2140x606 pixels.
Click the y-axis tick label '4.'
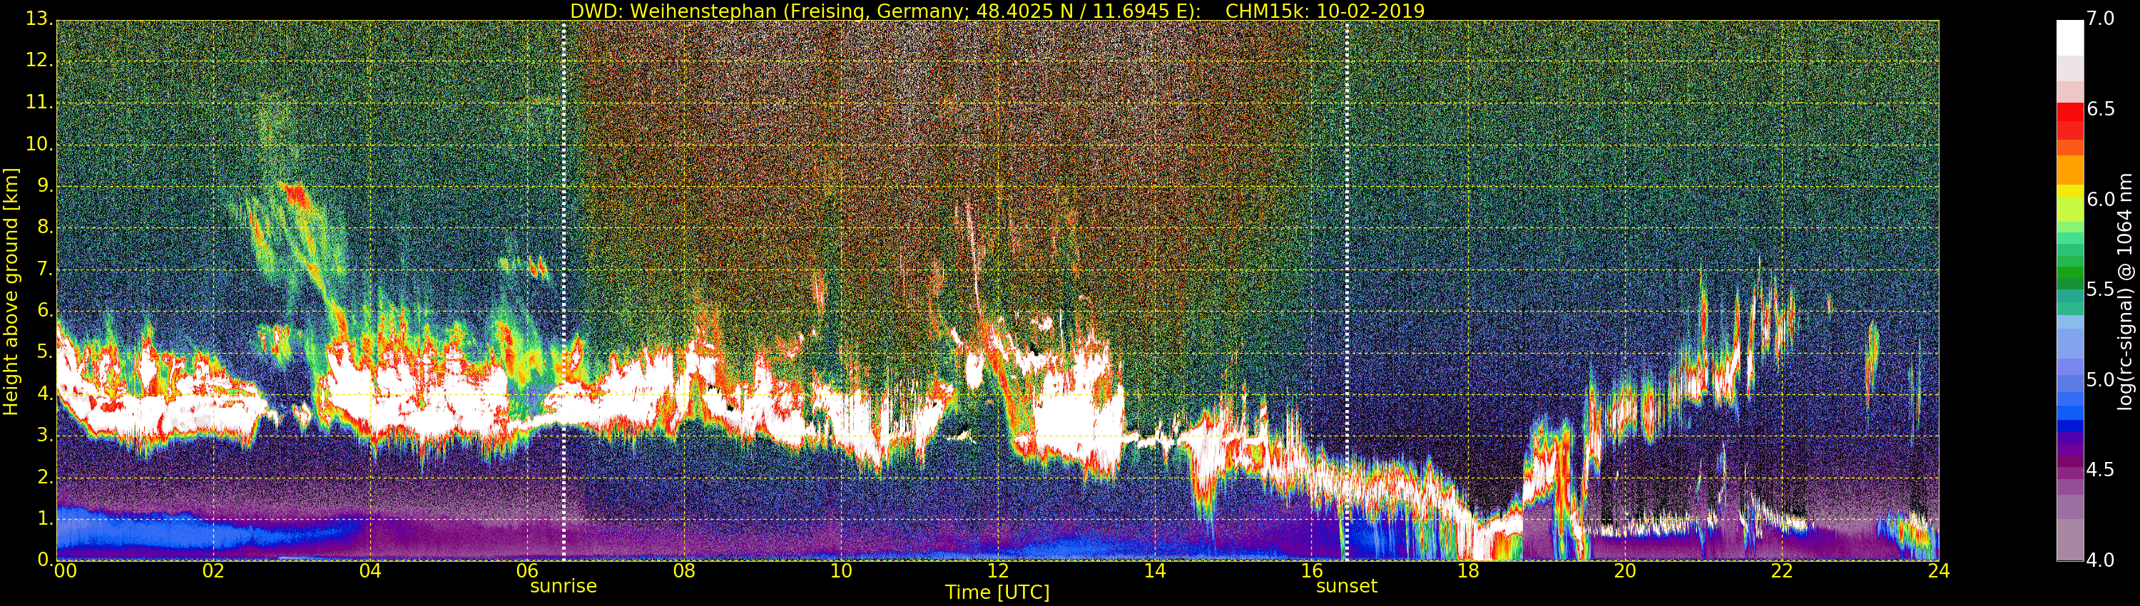point(46,394)
